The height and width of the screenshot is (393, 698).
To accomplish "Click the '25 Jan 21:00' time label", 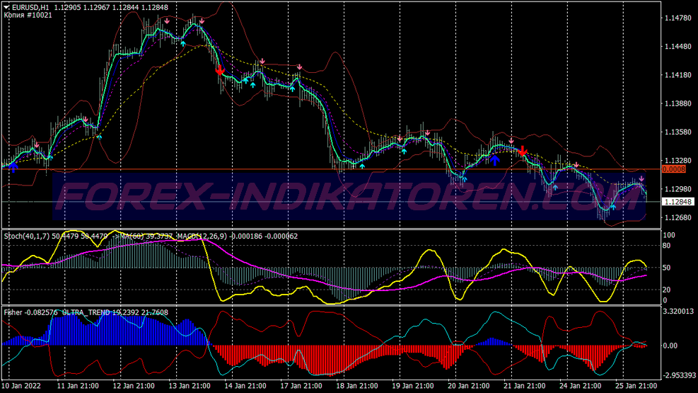I will [x=636, y=386].
